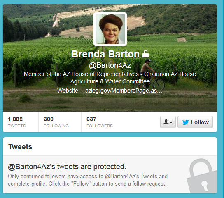Viewport: 224px width, 198px height.
Task: Open Brenda Barton's profile picture
Action: 110,29
